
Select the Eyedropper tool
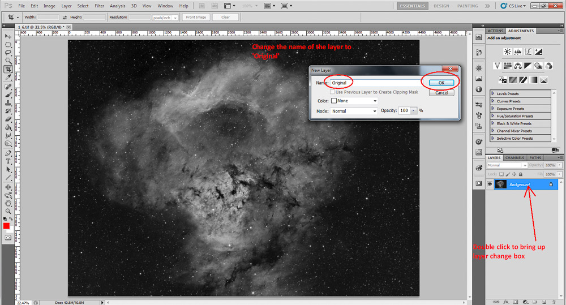click(8, 78)
